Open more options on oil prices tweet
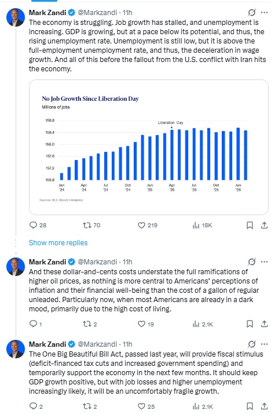Image resolution: width=271 pixels, height=414 pixels. [x=264, y=262]
